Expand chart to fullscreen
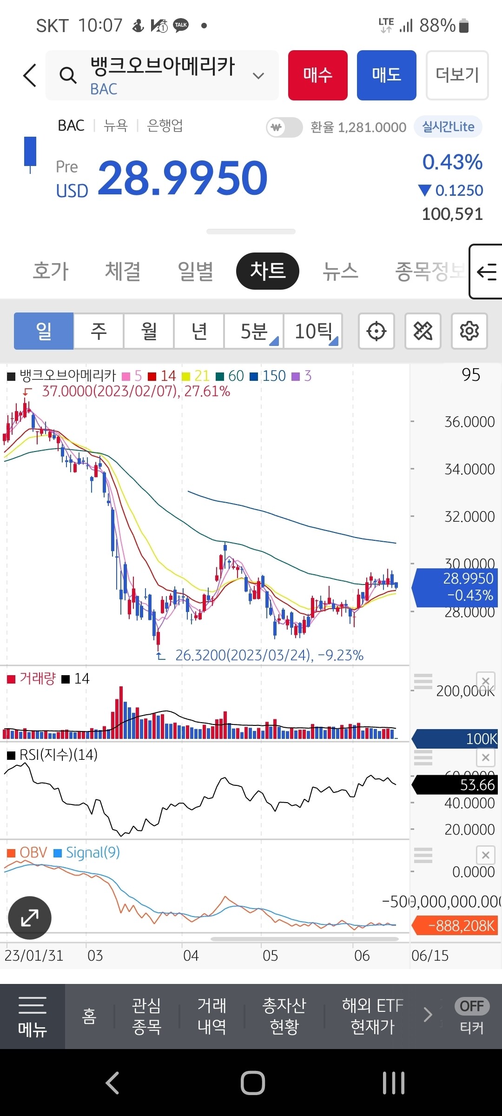Screen dimensions: 502x1116 30,918
